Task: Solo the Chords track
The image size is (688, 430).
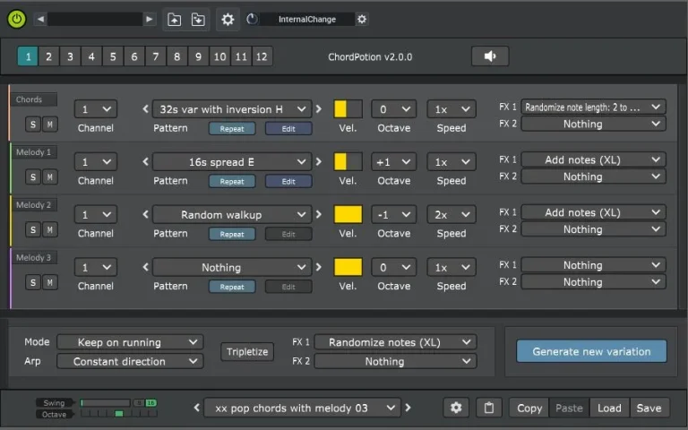Action: pos(33,124)
